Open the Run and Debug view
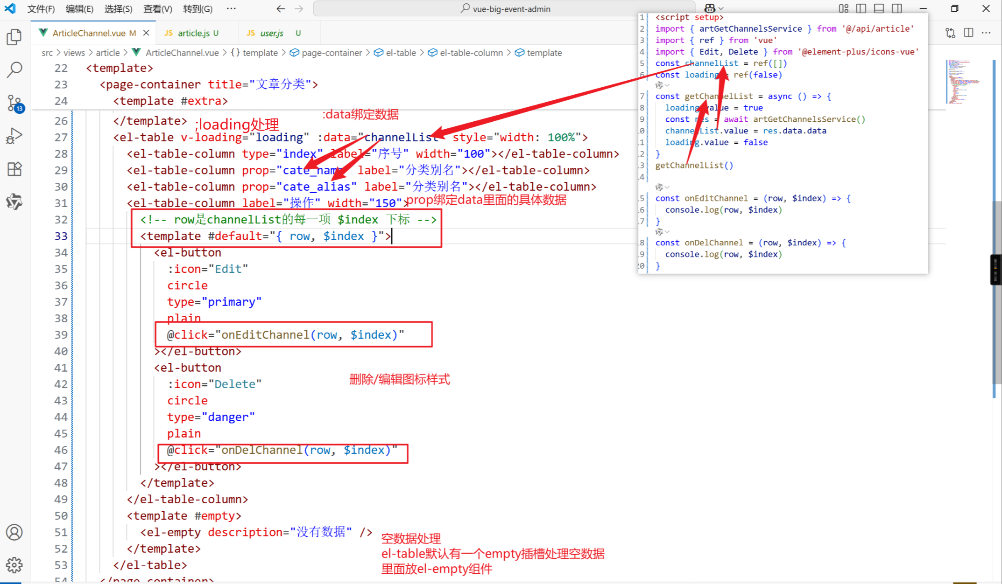Screen dimensions: 1002x584 pyautogui.click(x=14, y=136)
